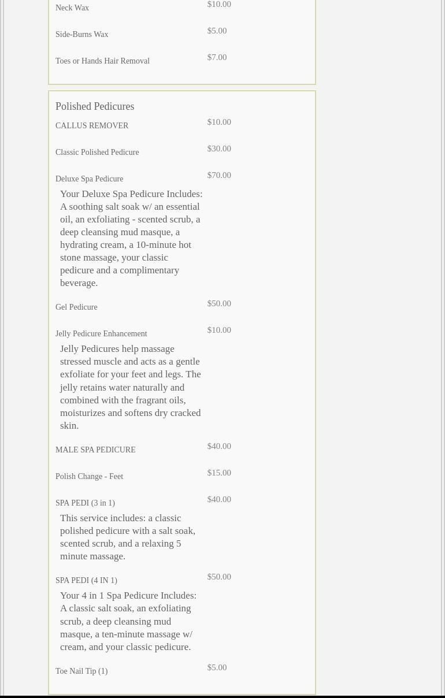Click the $5.00 Toe Nail Tip price

click(x=217, y=667)
